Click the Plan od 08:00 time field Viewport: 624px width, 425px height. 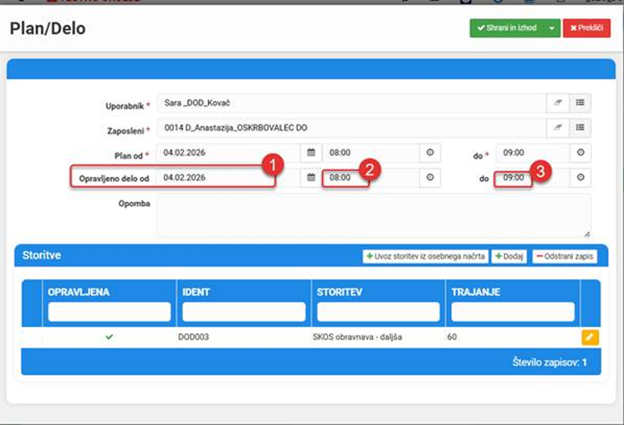coord(371,153)
